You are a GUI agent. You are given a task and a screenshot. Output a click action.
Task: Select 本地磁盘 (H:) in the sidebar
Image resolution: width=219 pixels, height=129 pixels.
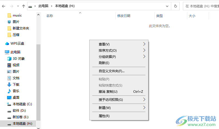point(18,124)
